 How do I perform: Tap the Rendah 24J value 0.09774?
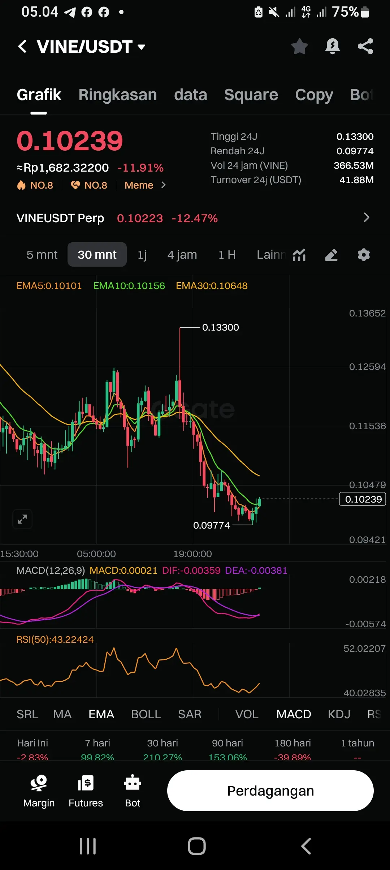point(355,151)
